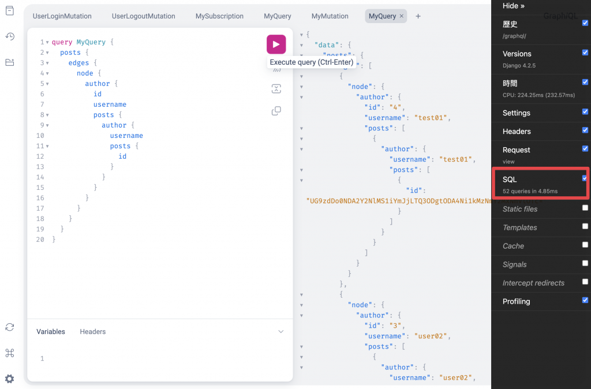Enable the Cache panel checkbox
The width and height of the screenshot is (591, 389).
(x=585, y=245)
